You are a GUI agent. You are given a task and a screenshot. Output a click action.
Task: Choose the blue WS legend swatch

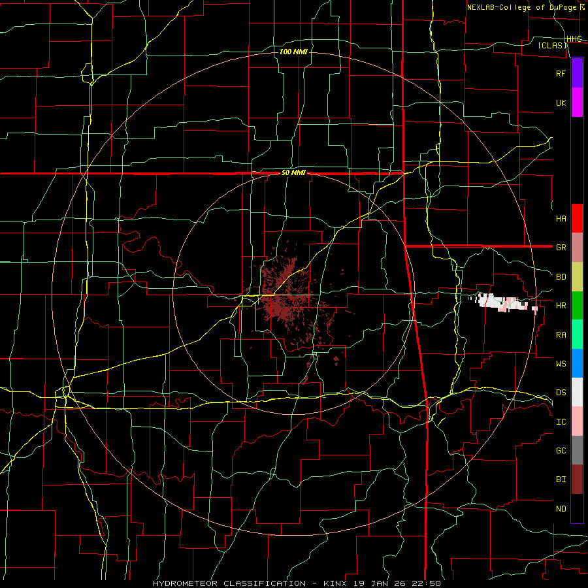[x=577, y=363]
